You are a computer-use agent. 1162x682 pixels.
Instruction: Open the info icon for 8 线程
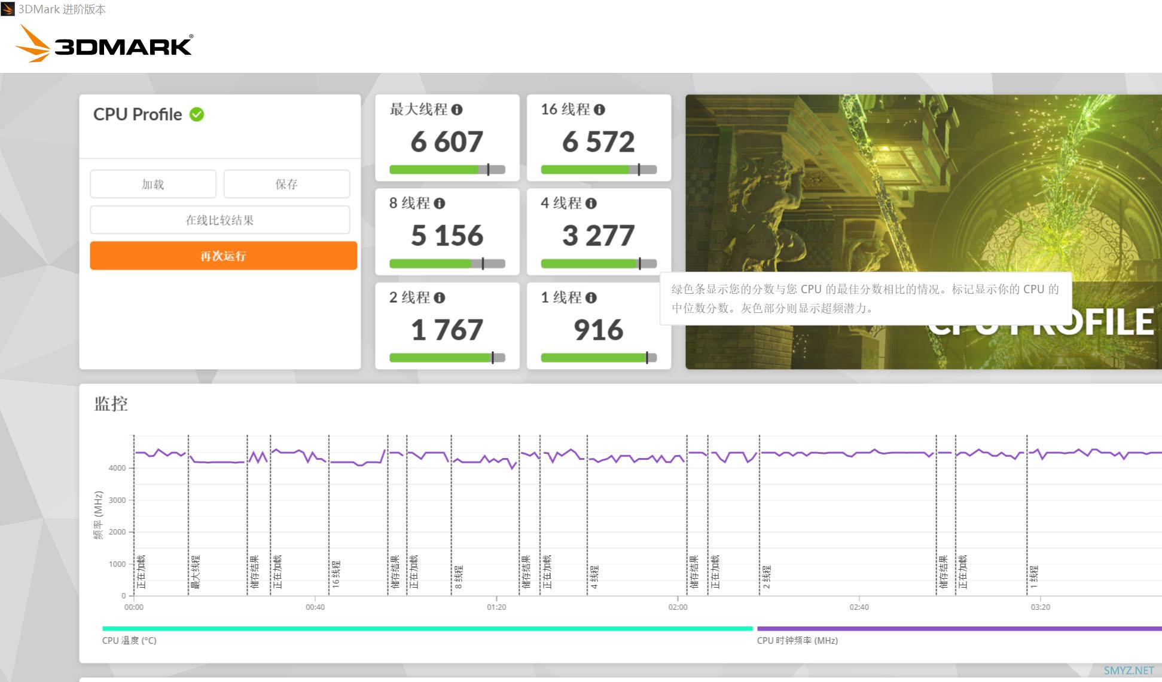pyautogui.click(x=440, y=204)
